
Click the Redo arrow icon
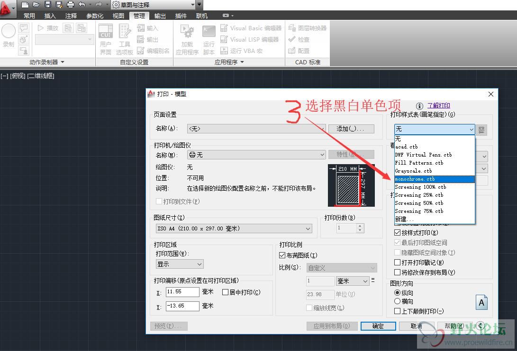point(98,5)
